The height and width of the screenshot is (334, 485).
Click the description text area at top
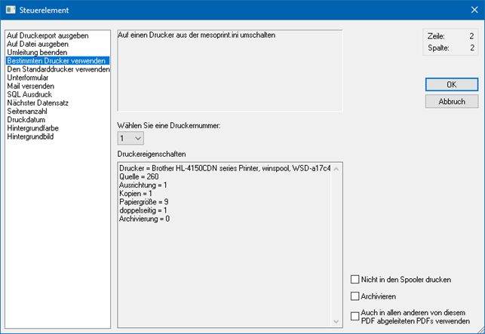(230, 72)
